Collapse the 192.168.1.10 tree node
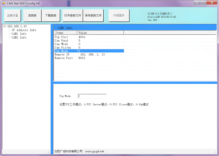The image size is (219, 156). [x=5, y=26]
